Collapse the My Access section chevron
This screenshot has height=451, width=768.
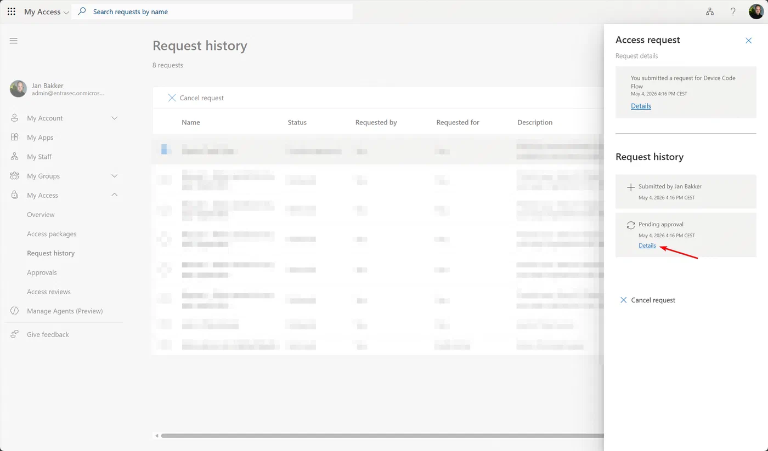pyautogui.click(x=115, y=195)
